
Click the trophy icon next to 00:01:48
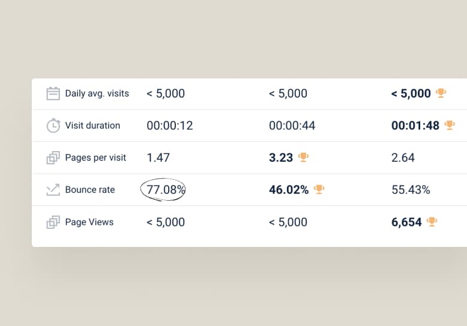[x=450, y=125]
